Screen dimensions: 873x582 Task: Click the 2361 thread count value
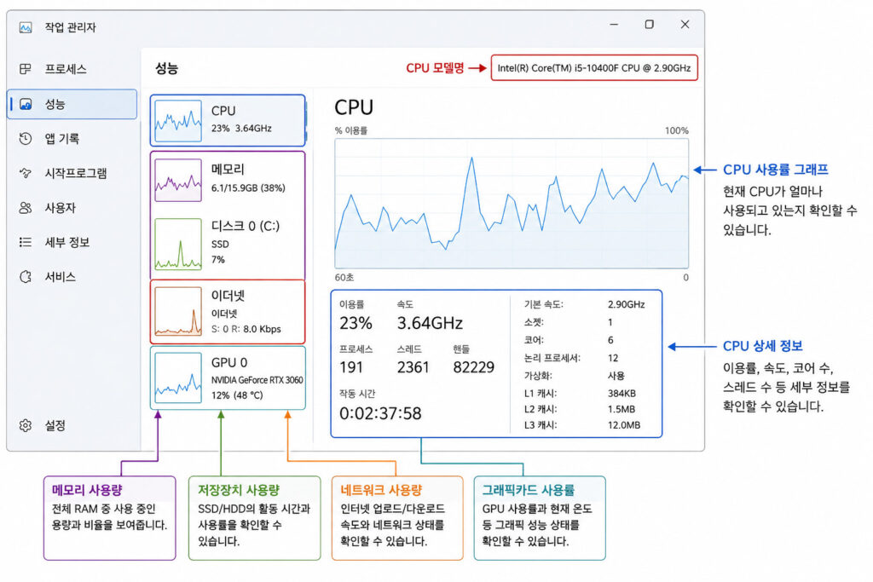tap(413, 367)
